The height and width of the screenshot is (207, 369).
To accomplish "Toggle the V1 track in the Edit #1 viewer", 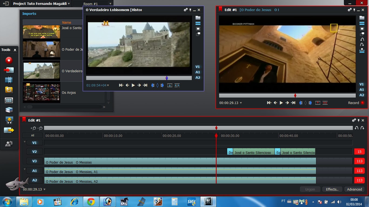I will click(362, 84).
